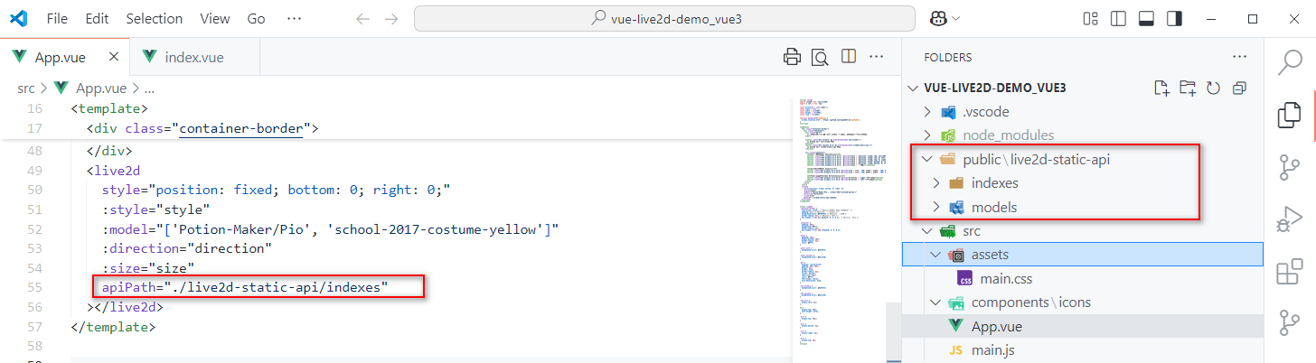
Task: Open the Run and Debug icon
Action: (x=1288, y=219)
